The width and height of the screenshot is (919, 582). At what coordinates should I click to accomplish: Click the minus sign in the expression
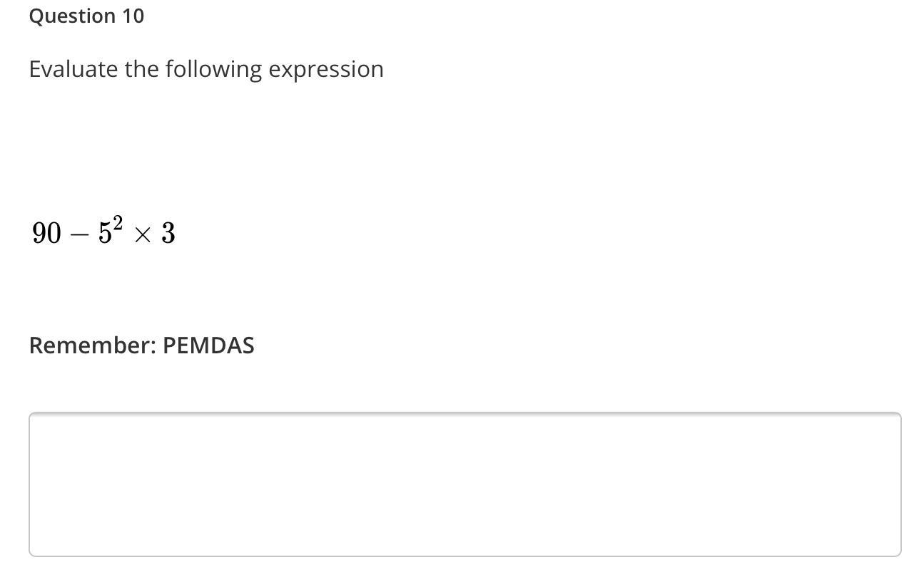(x=80, y=234)
